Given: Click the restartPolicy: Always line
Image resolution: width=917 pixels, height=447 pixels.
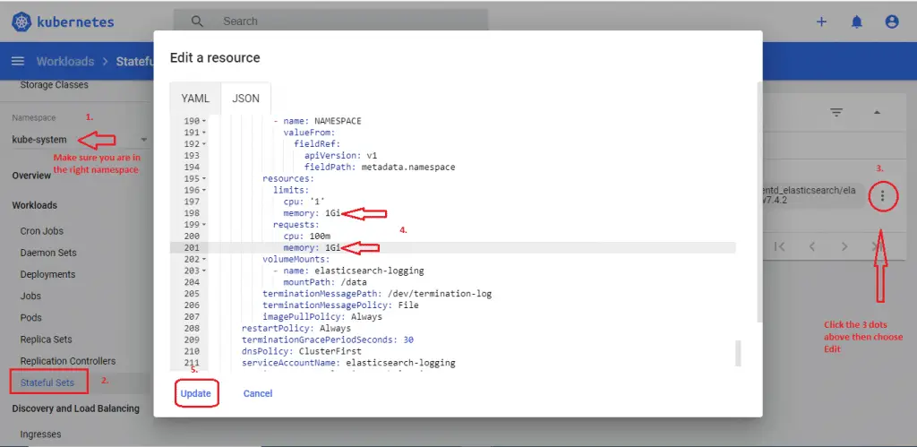Looking at the screenshot, I should (x=296, y=328).
